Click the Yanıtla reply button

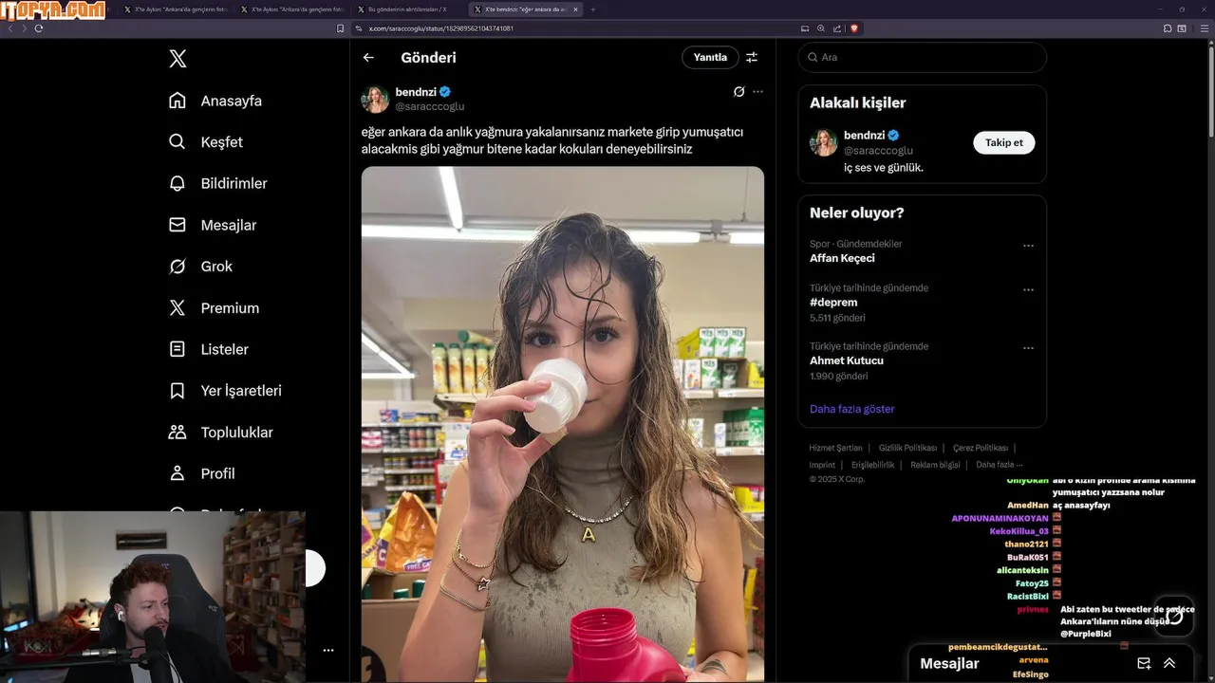coord(710,58)
